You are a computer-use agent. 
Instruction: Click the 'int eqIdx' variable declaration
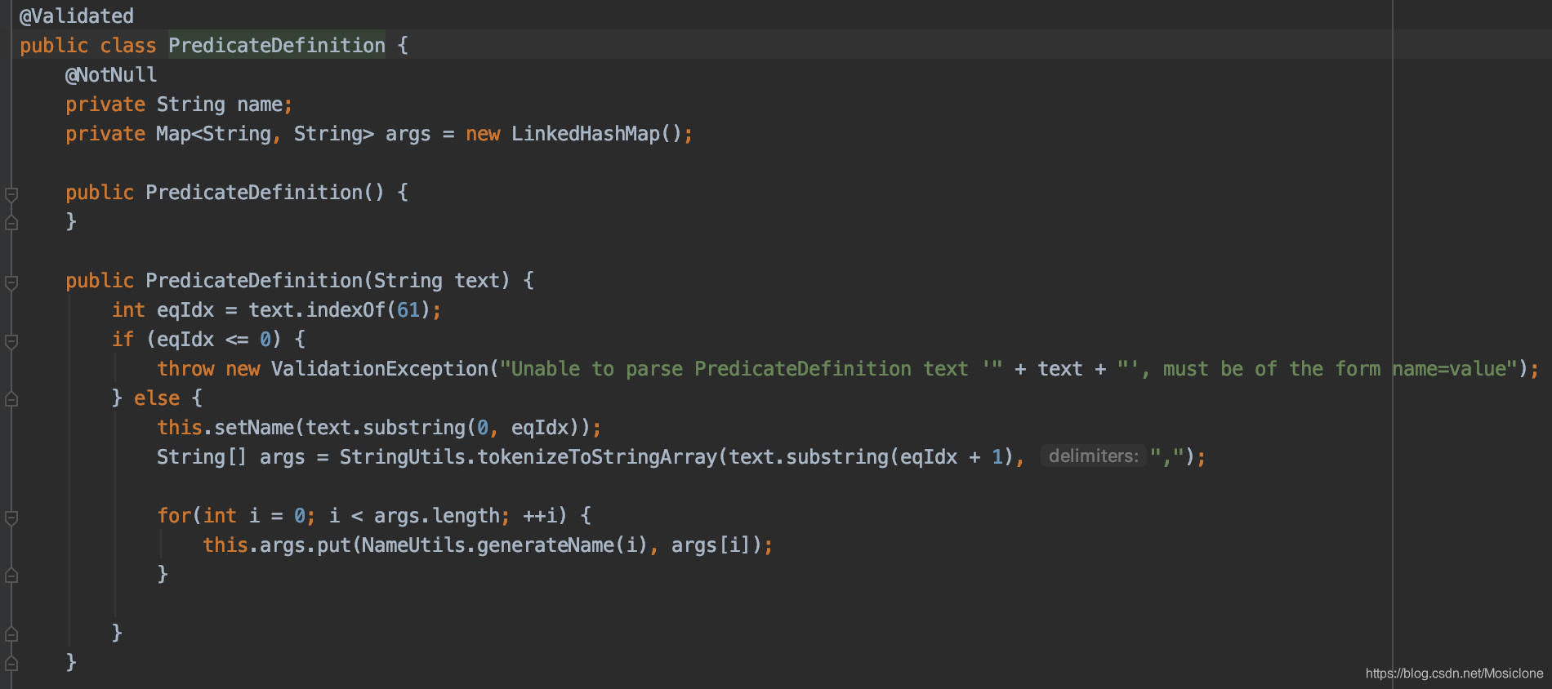163,310
